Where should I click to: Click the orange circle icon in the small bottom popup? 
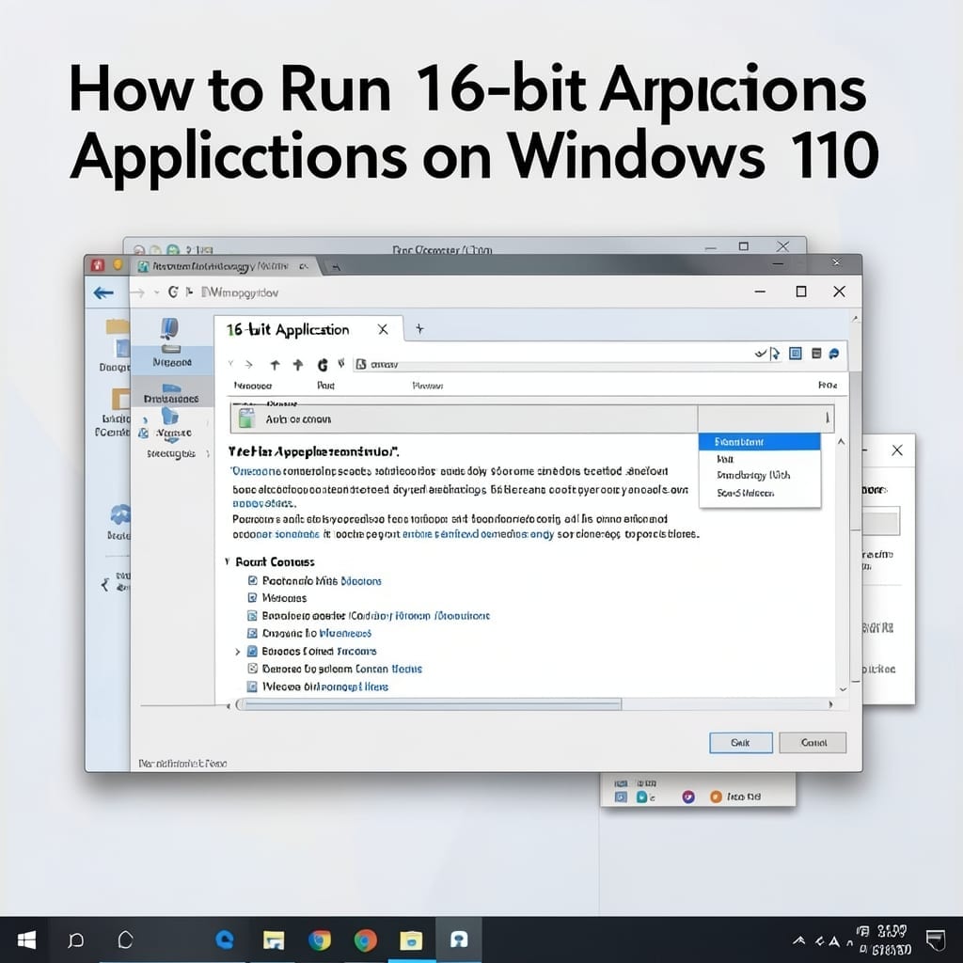(716, 797)
